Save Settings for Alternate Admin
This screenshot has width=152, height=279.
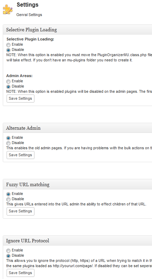point(21,155)
